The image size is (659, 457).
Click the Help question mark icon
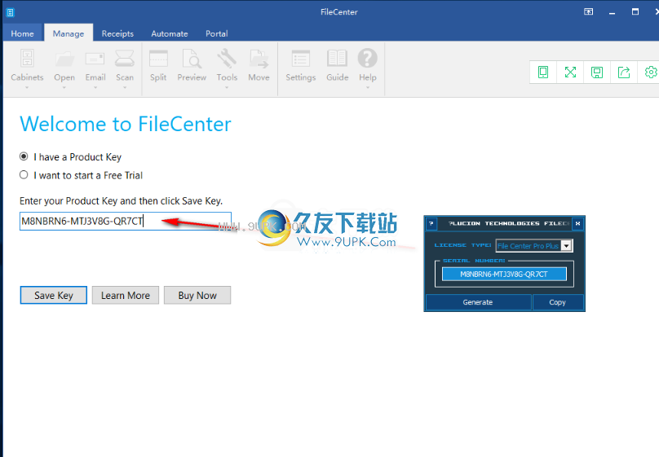368,59
